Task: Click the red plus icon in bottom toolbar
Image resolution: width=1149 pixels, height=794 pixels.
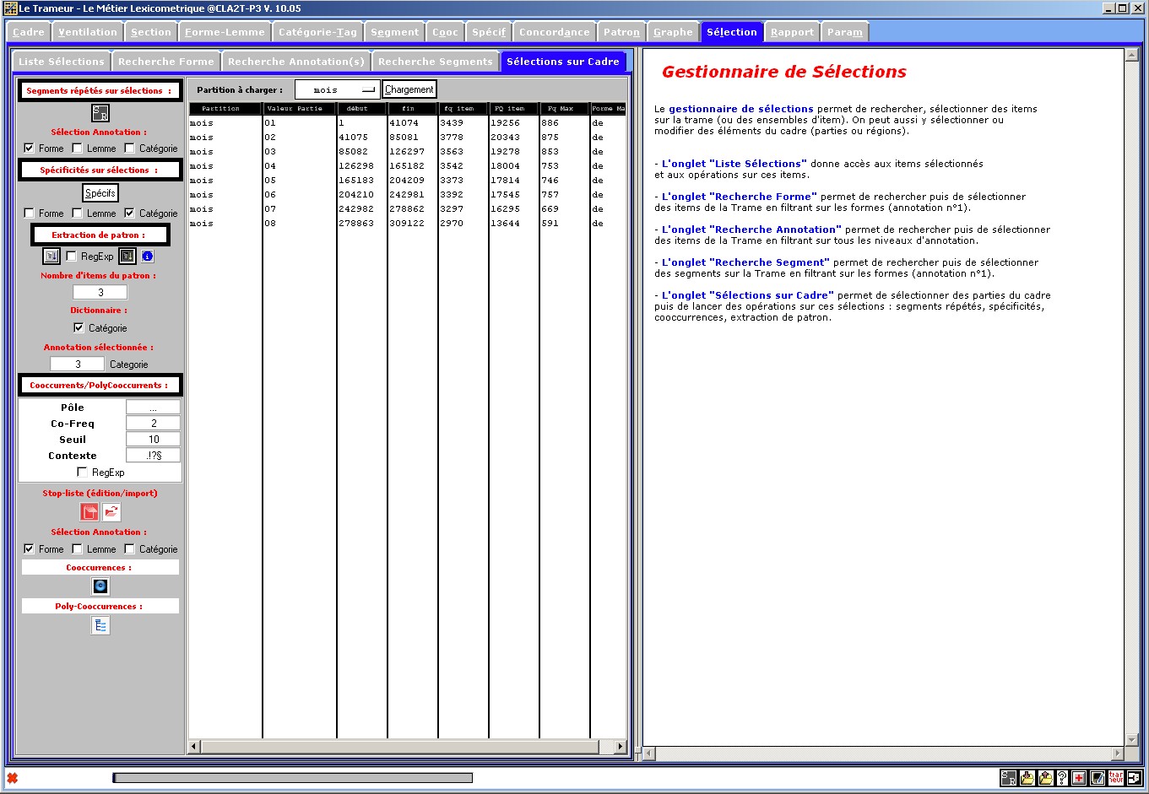Action: pyautogui.click(x=1079, y=778)
